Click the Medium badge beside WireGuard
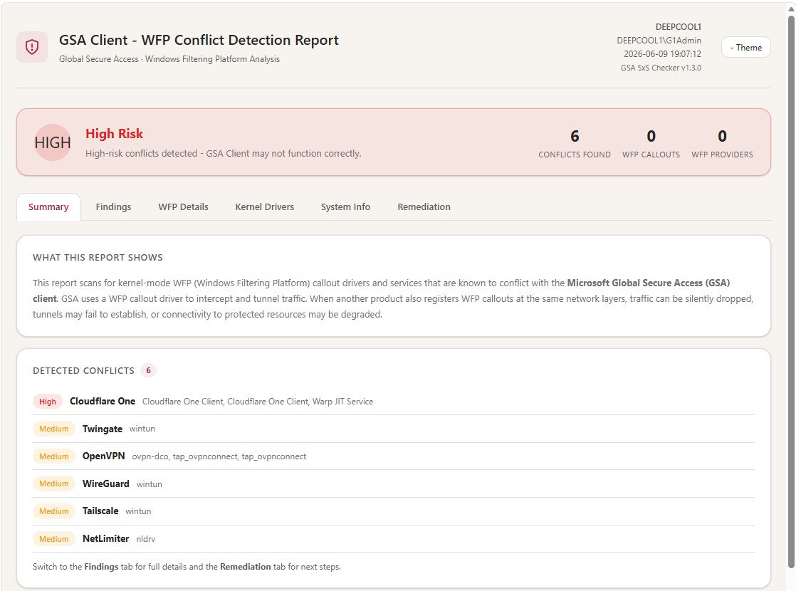This screenshot has width=796, height=591. (54, 484)
